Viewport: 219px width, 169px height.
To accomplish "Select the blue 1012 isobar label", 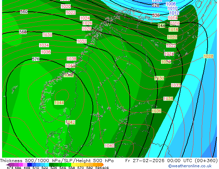I will click(x=174, y=13).
